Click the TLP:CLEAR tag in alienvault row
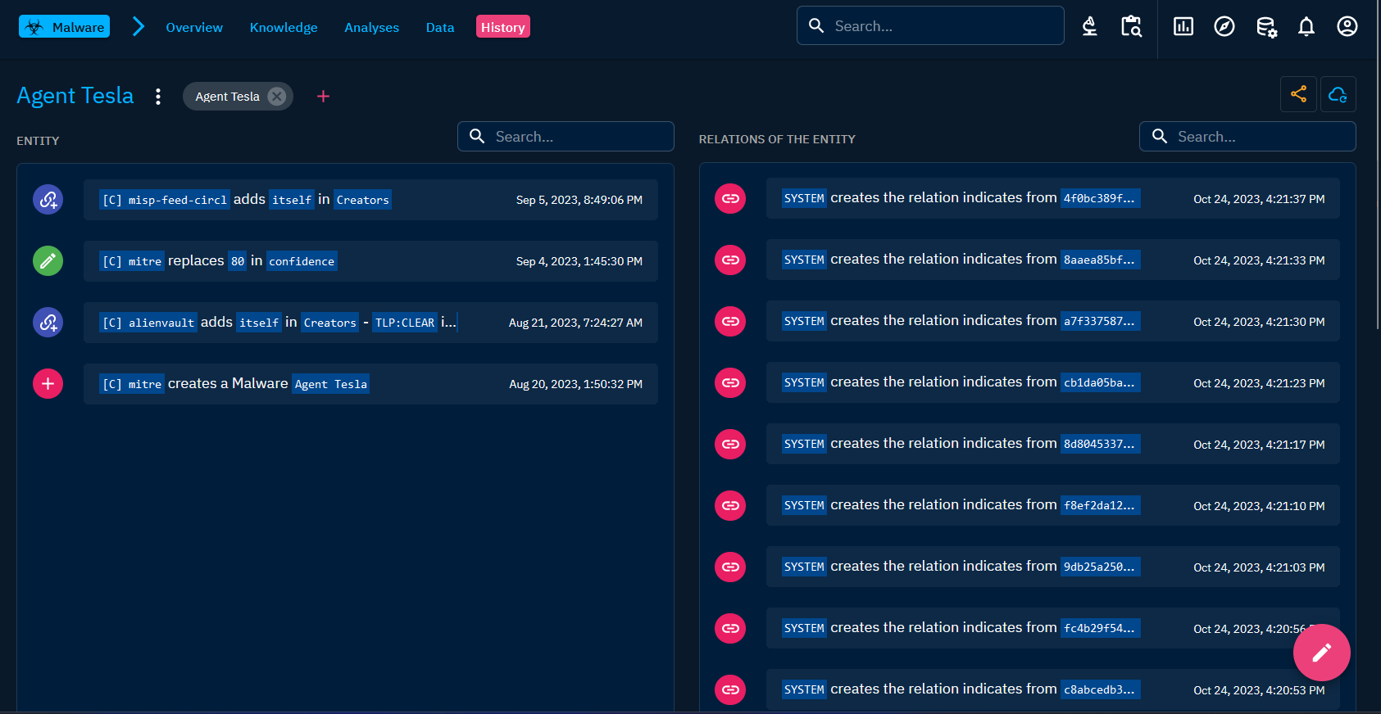The image size is (1381, 714). [x=405, y=323]
